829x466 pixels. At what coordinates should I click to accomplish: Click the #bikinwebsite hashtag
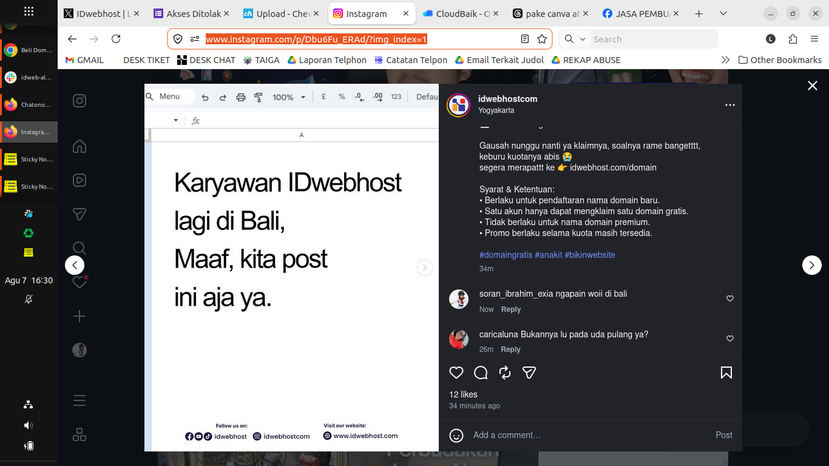point(590,255)
